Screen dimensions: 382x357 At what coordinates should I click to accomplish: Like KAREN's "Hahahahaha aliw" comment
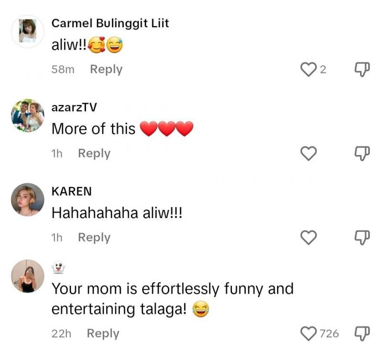[x=308, y=237]
